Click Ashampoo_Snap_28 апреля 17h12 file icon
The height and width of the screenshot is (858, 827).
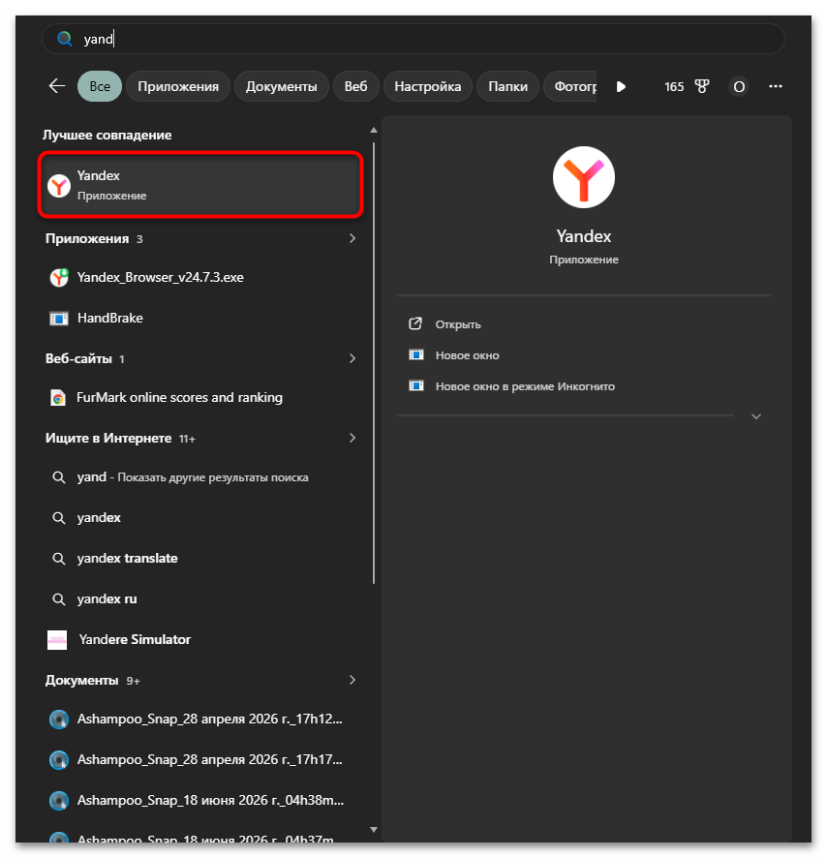[x=58, y=719]
